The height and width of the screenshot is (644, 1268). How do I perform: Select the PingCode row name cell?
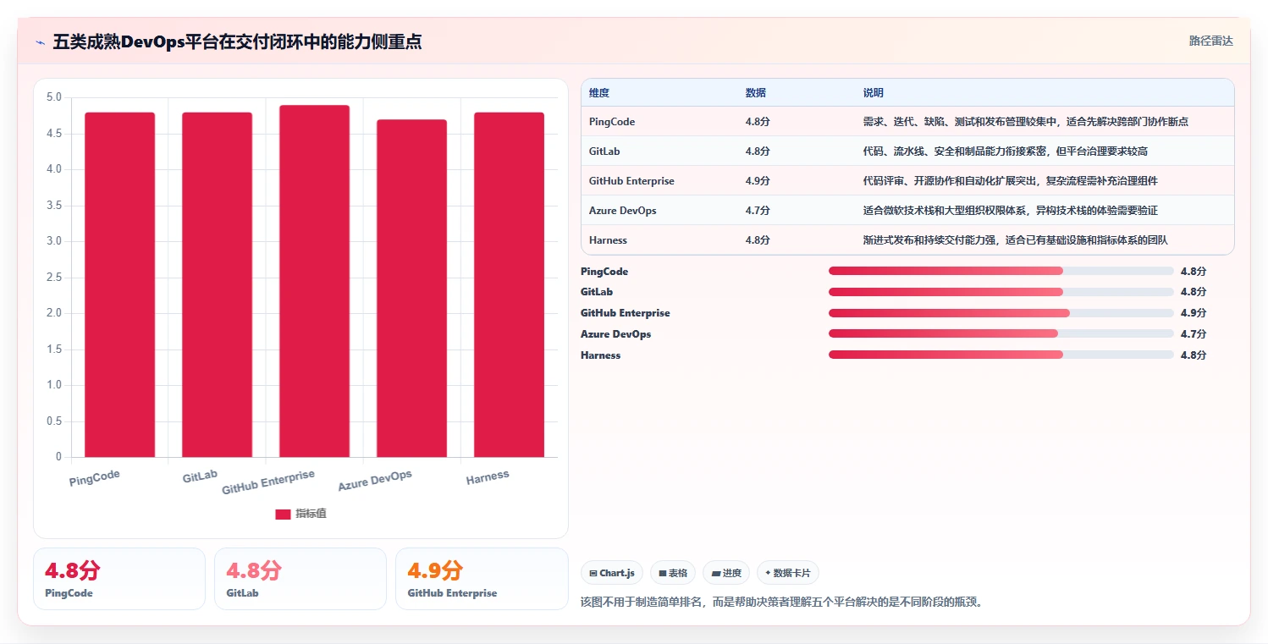click(x=612, y=122)
